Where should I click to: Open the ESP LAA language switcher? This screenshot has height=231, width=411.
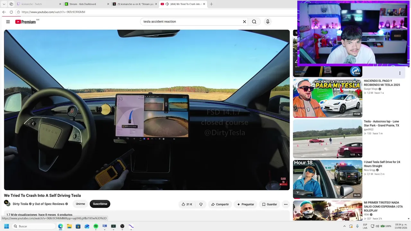tap(365, 226)
